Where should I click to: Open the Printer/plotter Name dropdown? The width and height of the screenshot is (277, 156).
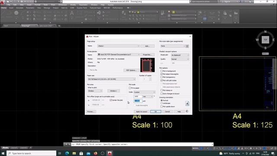(x=119, y=55)
